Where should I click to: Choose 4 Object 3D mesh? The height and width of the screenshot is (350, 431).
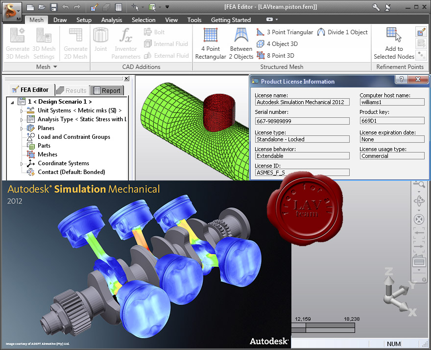(277, 44)
